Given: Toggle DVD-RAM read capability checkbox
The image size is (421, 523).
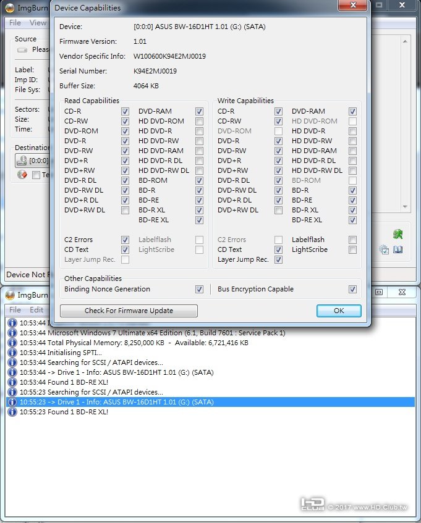Looking at the screenshot, I should click(x=199, y=111).
